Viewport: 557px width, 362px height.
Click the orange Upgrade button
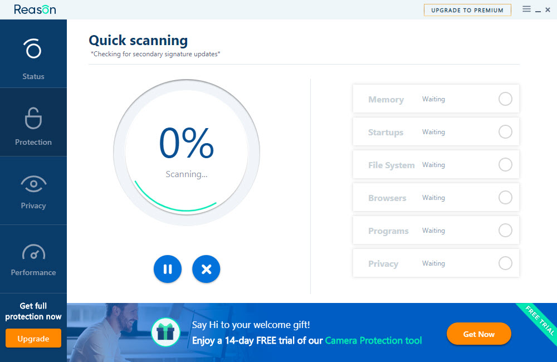click(33, 338)
